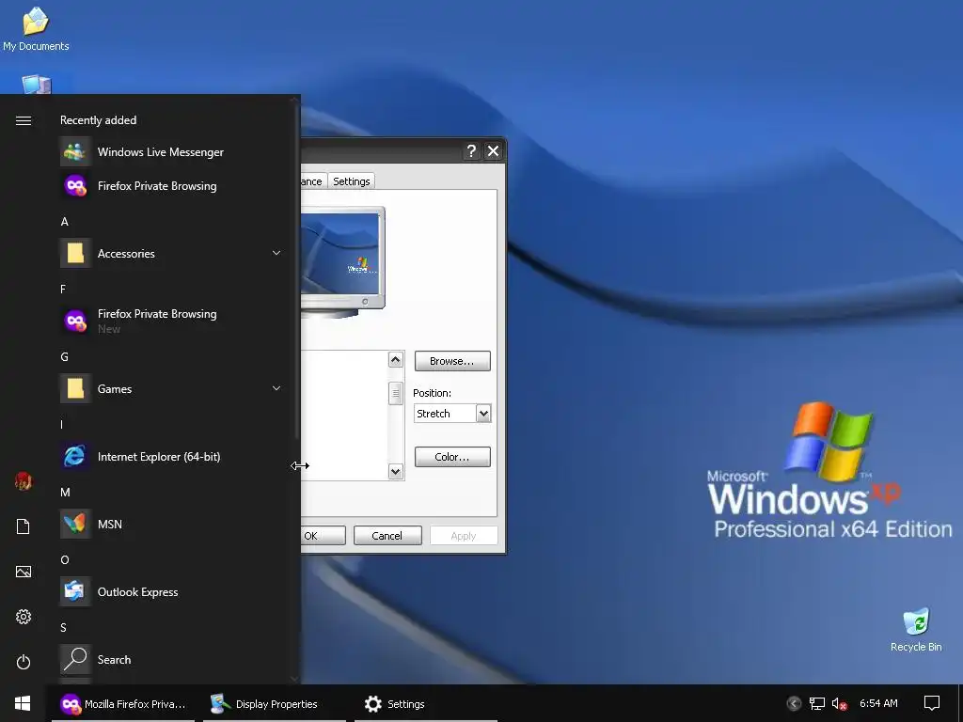This screenshot has width=963, height=722.
Task: Click the Help question mark in dialog
Action: pyautogui.click(x=471, y=151)
